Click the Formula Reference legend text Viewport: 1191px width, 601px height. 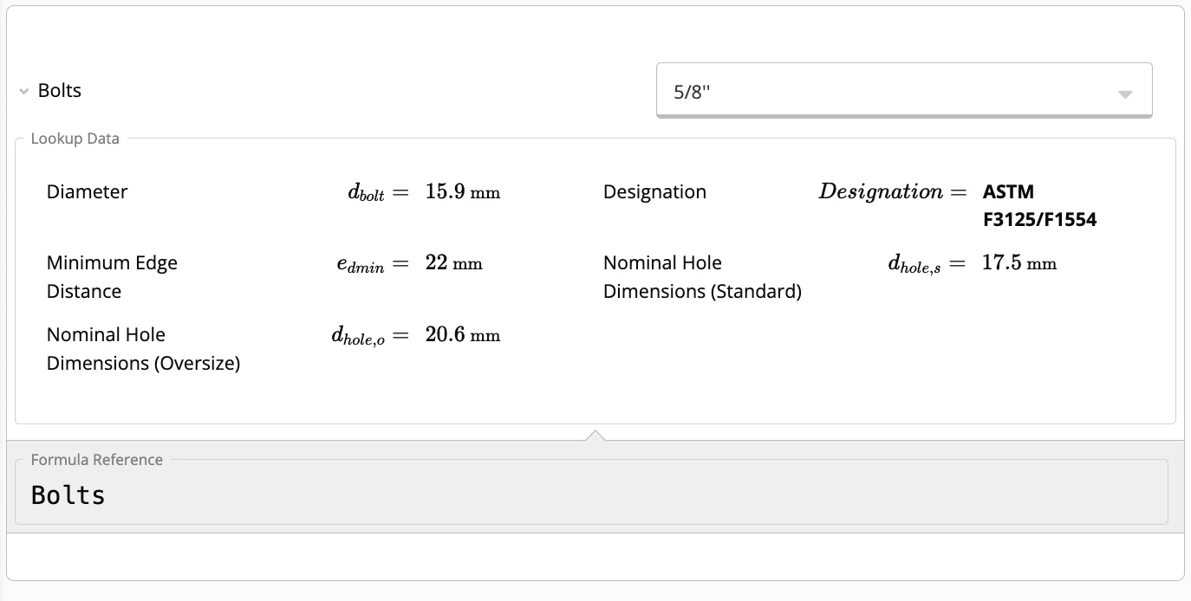[x=96, y=460]
